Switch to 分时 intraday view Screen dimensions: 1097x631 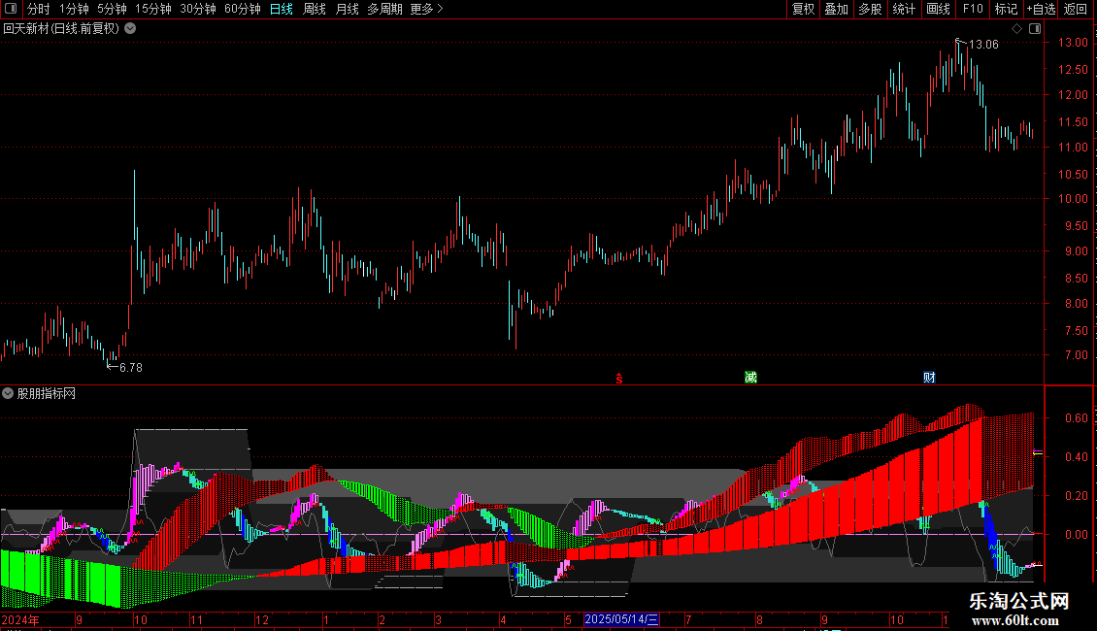[x=39, y=9]
